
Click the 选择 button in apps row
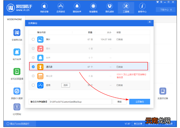click(x=66, y=85)
